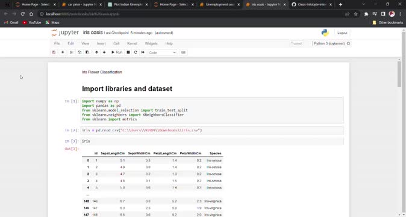Click the Jupyter logo

[x=65, y=33]
